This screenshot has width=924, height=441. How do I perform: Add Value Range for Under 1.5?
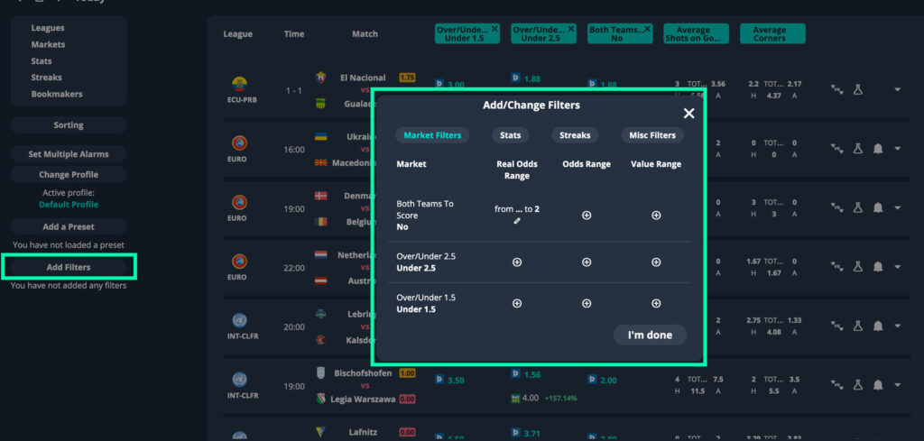pyautogui.click(x=656, y=303)
